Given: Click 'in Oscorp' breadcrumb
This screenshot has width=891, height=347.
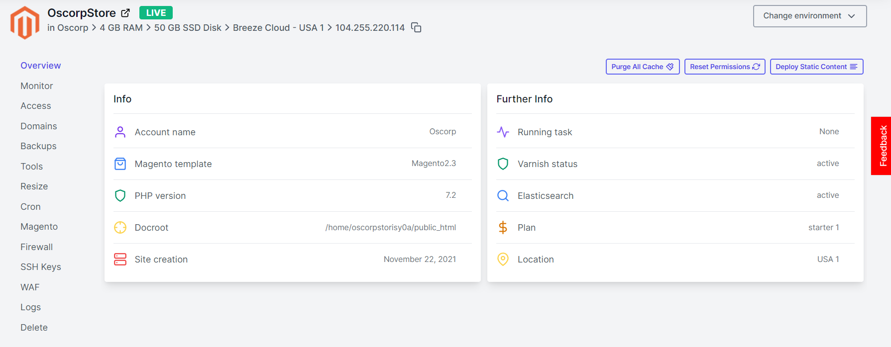Looking at the screenshot, I should 68,28.
